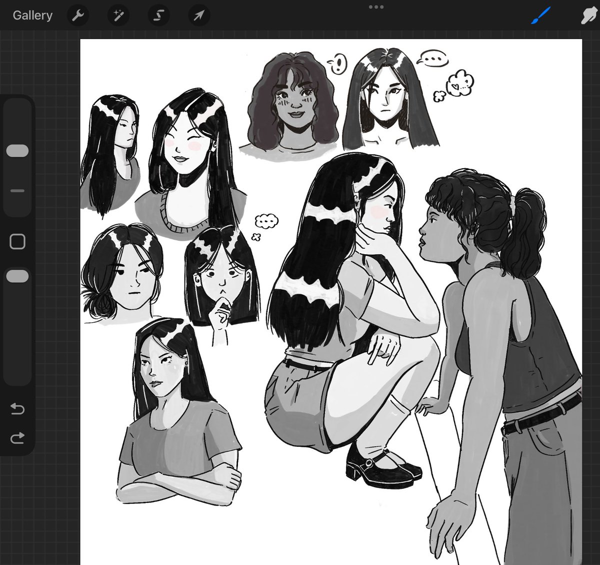Screen dimensions: 600x565
Task: Tap the Modify square button in sidebar
Action: (x=17, y=242)
